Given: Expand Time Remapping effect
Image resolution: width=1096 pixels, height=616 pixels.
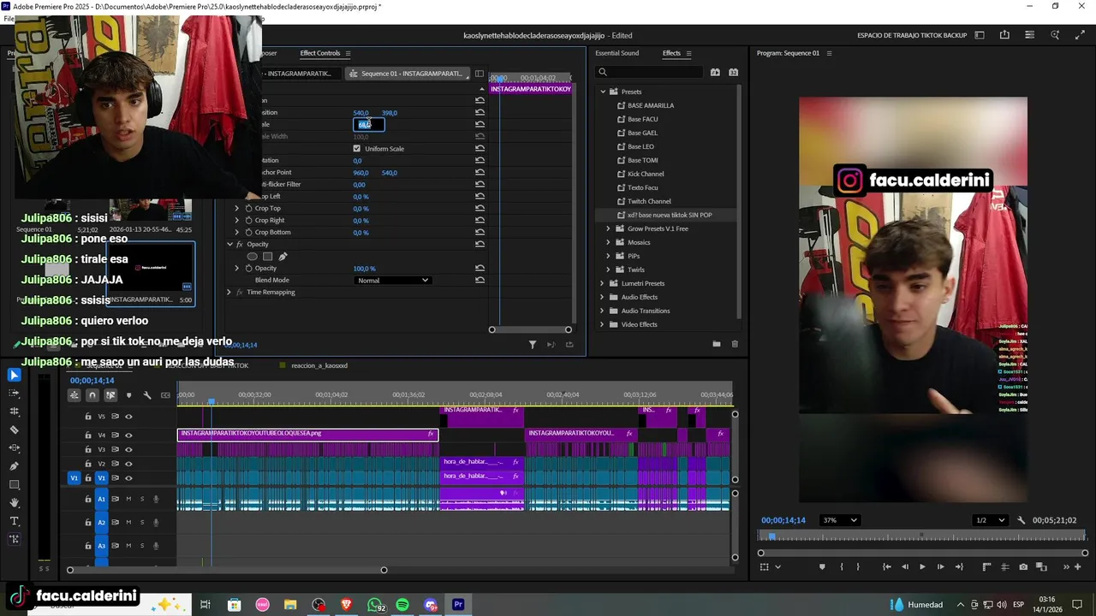Looking at the screenshot, I should 229,293.
